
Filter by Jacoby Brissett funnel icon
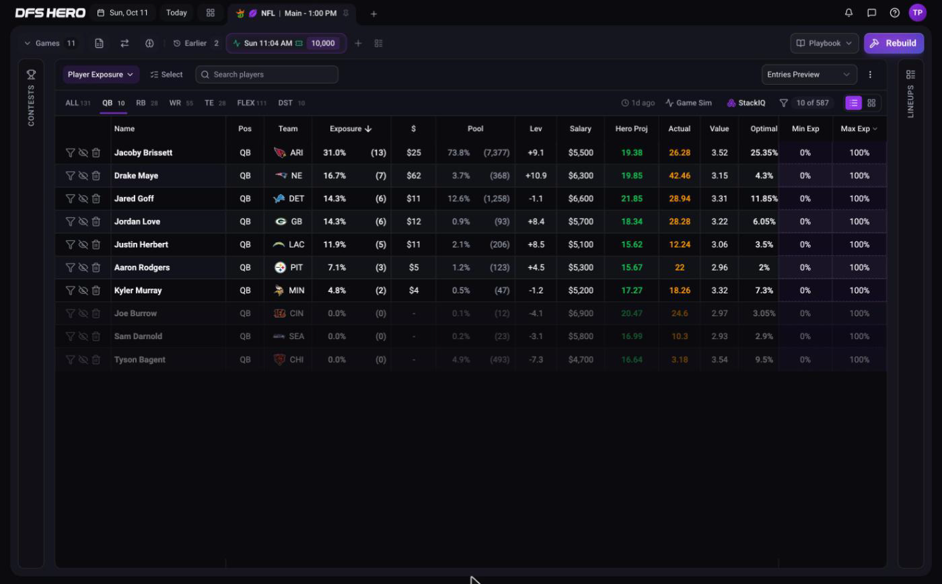tap(70, 153)
